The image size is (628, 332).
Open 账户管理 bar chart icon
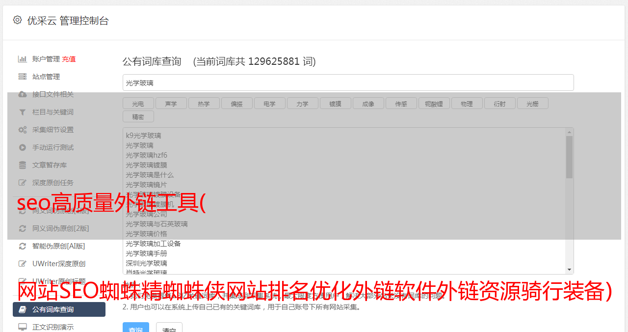pyautogui.click(x=23, y=59)
